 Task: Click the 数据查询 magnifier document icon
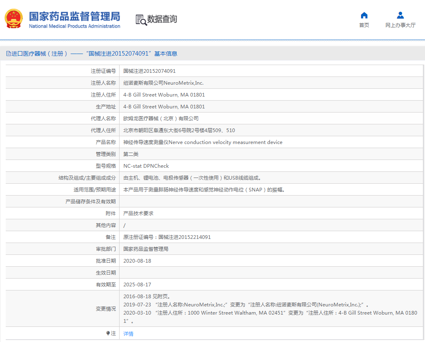[141, 20]
